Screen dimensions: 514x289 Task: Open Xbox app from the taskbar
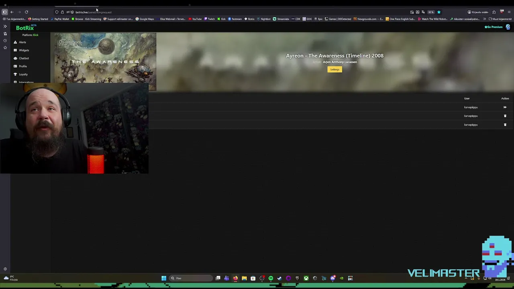point(306,278)
